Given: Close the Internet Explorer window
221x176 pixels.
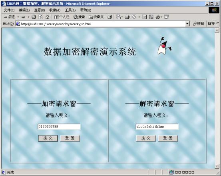Looking at the screenshot, I should pyautogui.click(x=217, y=4).
